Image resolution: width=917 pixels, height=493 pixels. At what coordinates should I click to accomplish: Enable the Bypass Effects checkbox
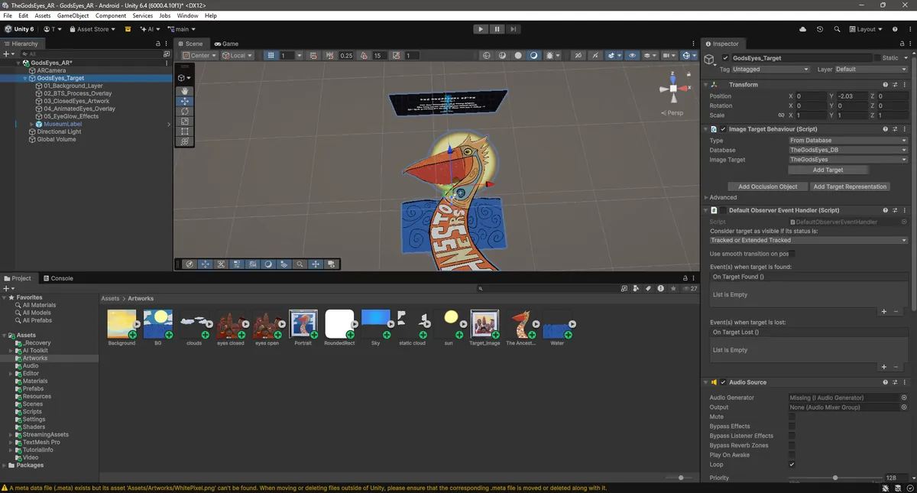pyautogui.click(x=792, y=427)
